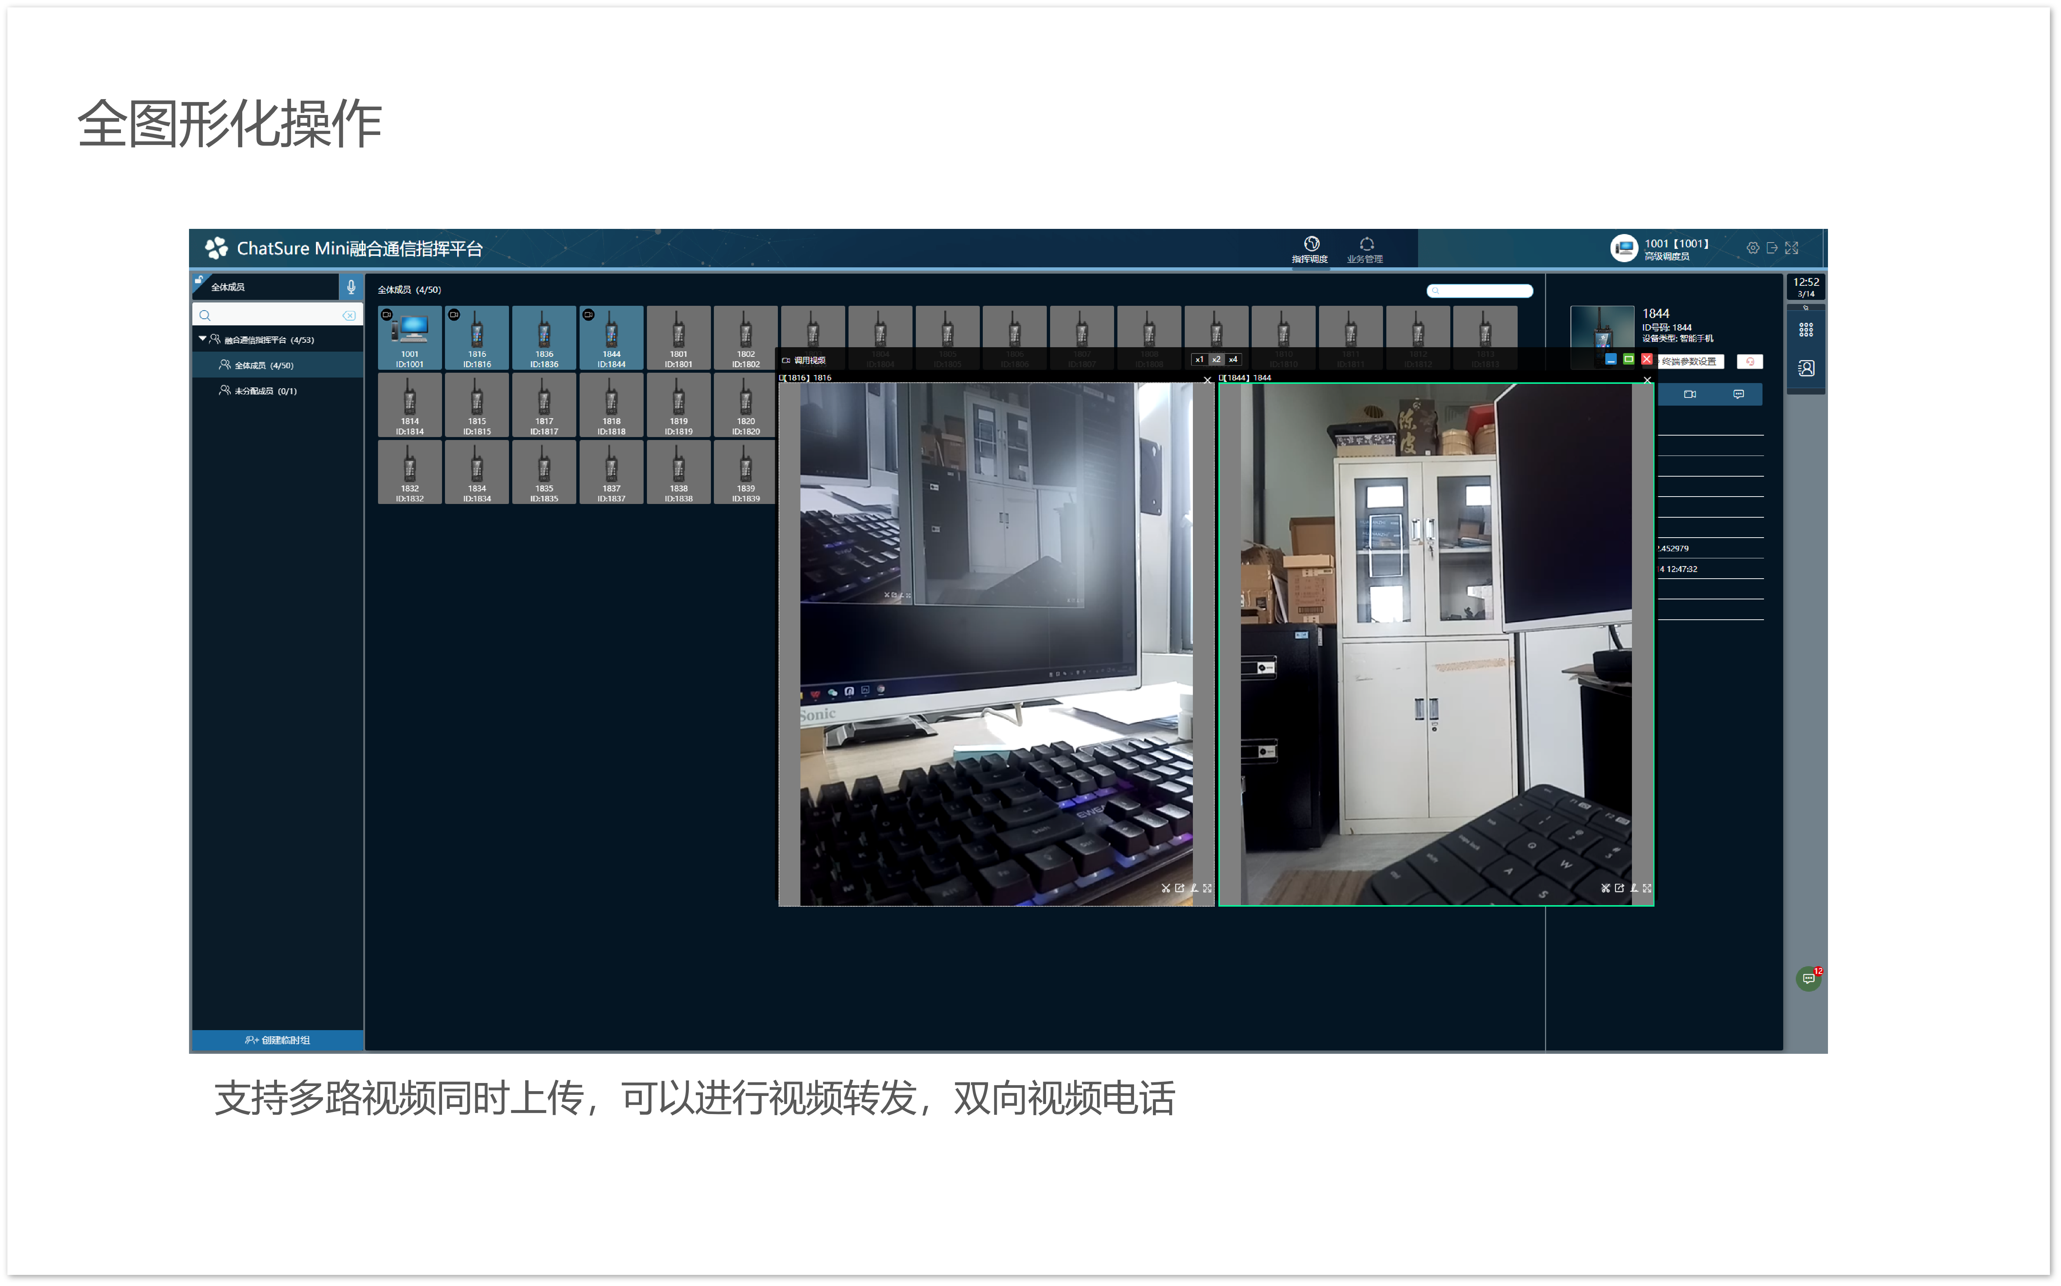
Task: Click the video camera badge on tile 1844
Action: click(588, 315)
